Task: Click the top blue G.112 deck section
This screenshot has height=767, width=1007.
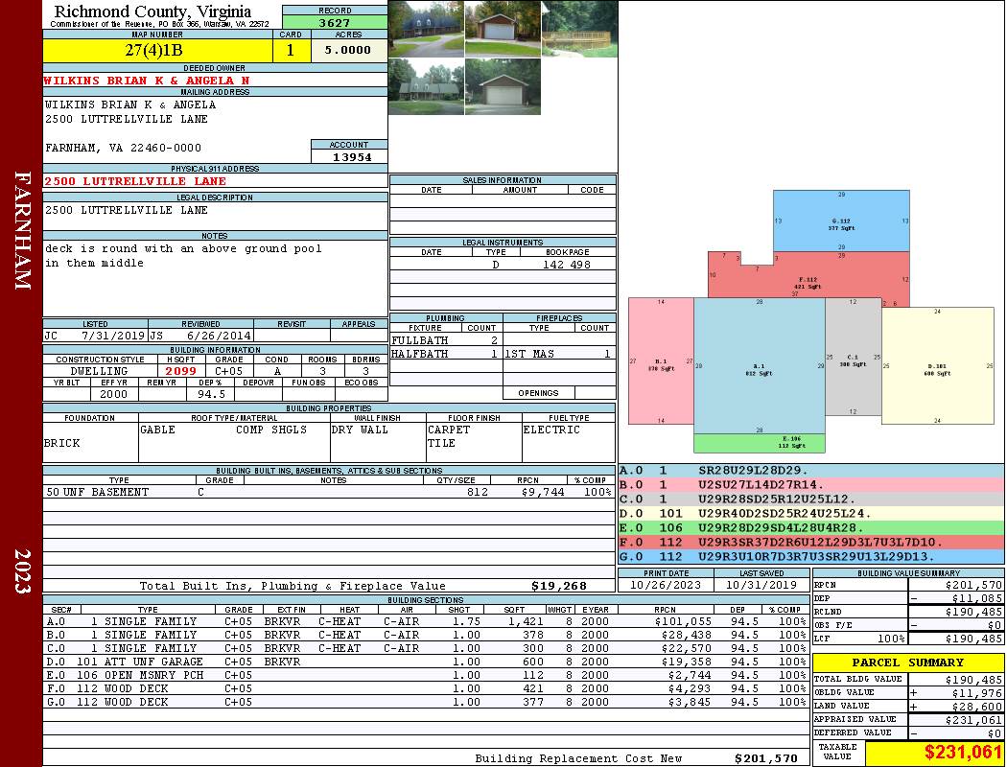Action: click(841, 221)
